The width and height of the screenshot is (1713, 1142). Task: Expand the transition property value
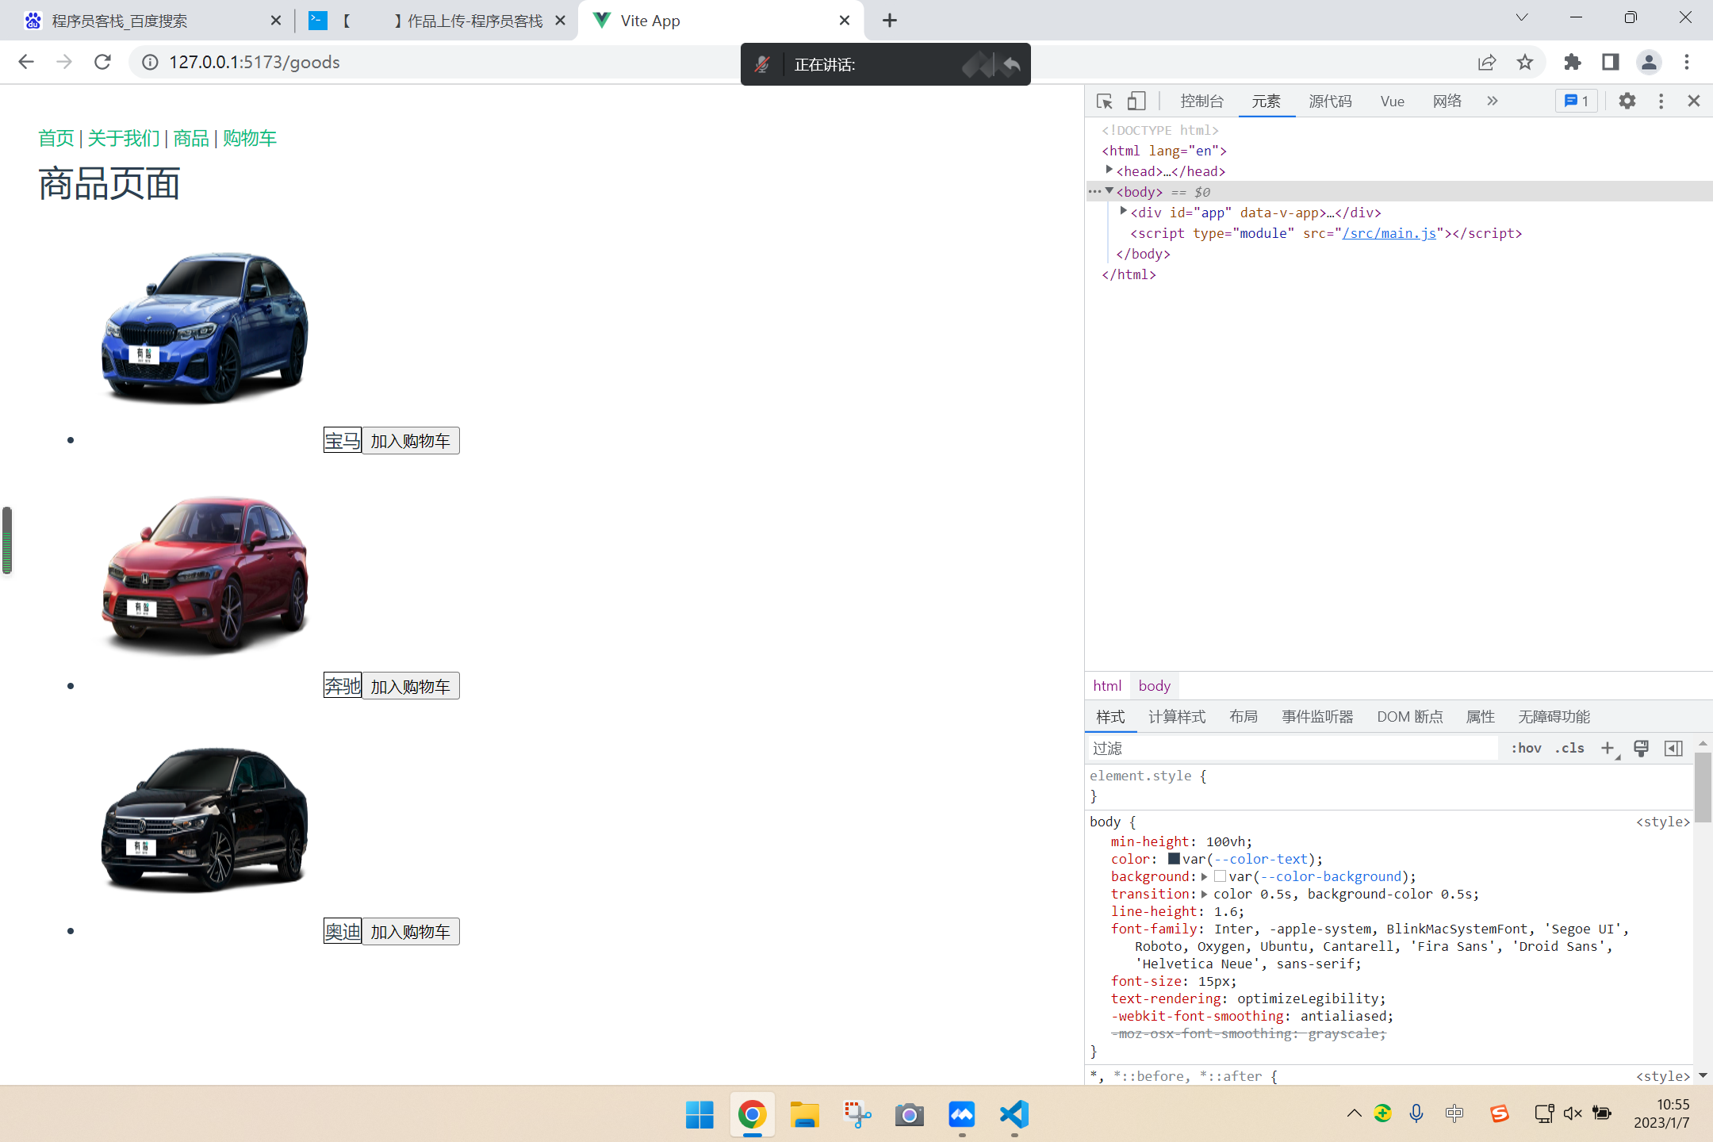point(1204,894)
